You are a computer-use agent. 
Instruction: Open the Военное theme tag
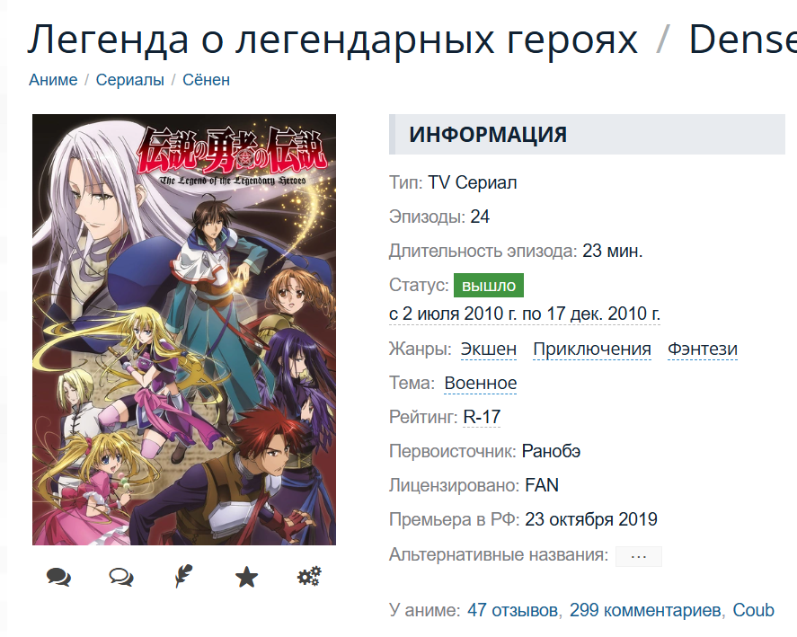click(481, 384)
